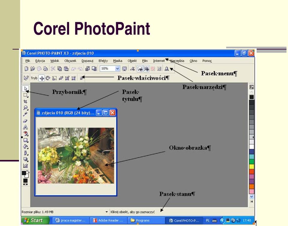Select the Image Slicing tool

pyautogui.click(x=25, y=166)
